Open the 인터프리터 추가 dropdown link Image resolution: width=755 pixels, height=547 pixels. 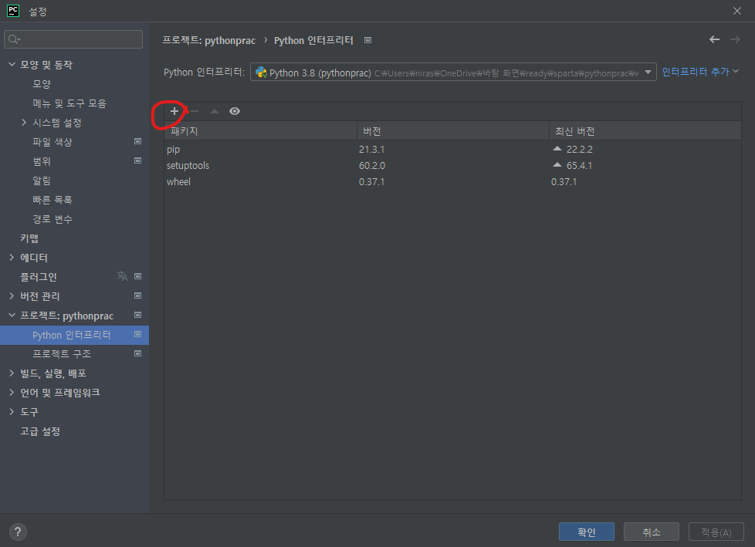pos(700,72)
